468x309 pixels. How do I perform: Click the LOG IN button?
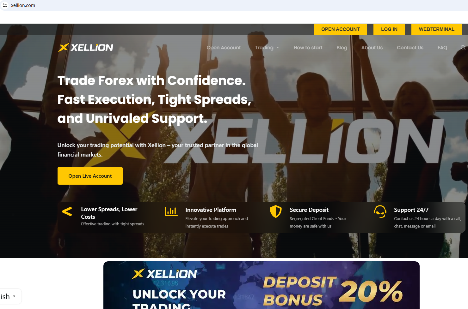[389, 29]
